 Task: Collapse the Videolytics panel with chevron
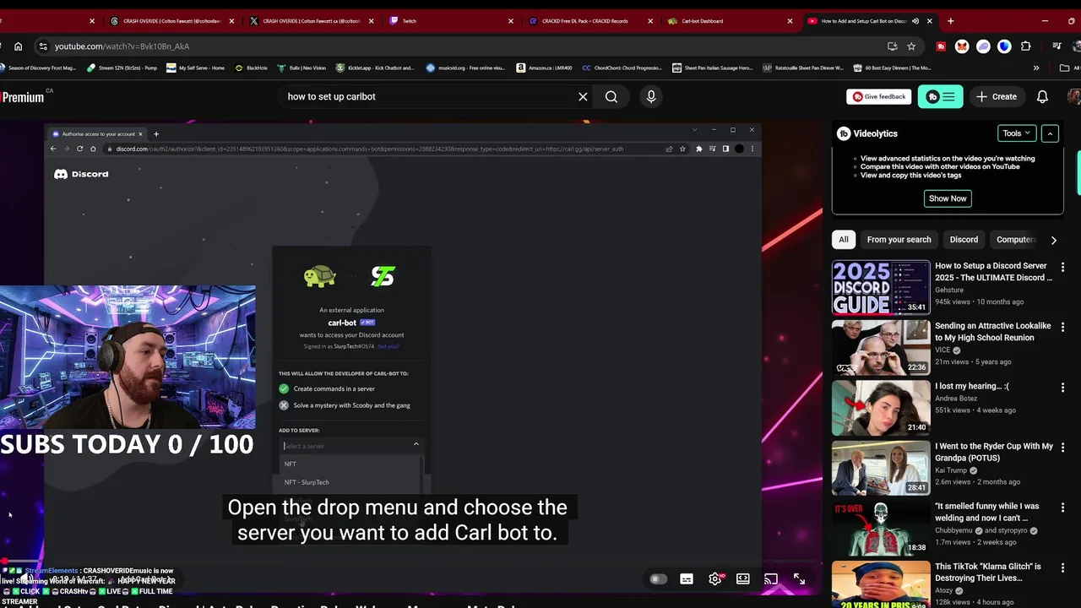pos(1050,133)
